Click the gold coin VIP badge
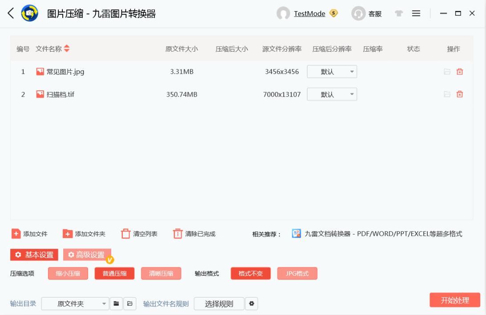The height and width of the screenshot is (315, 486). (x=333, y=13)
